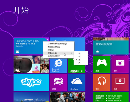Image resolution: width=130 pixels, height=102 pixels.
Task: Click the 6,641.97 +6.36 stock row
Action: 108,98
